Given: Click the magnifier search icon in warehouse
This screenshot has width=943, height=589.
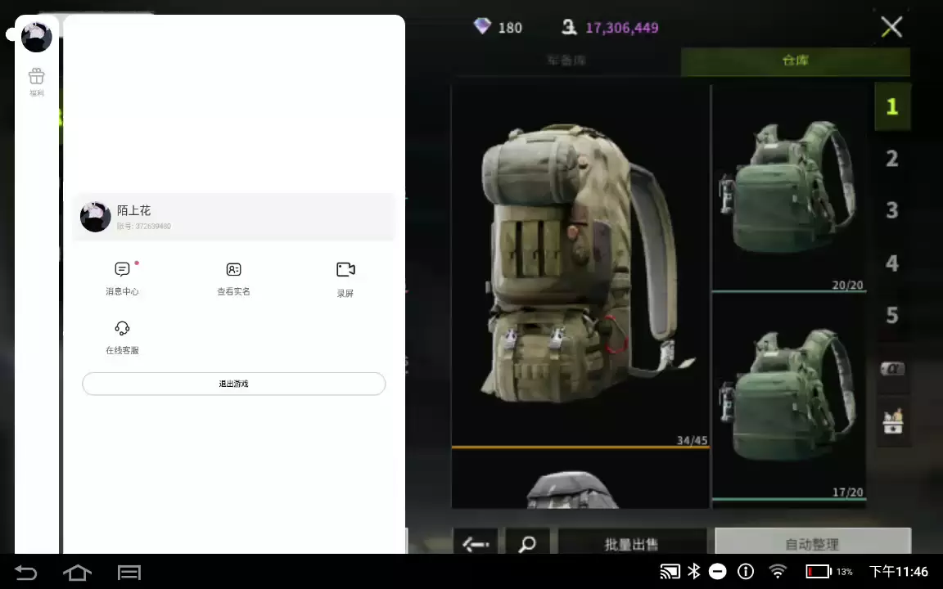Looking at the screenshot, I should point(527,543).
